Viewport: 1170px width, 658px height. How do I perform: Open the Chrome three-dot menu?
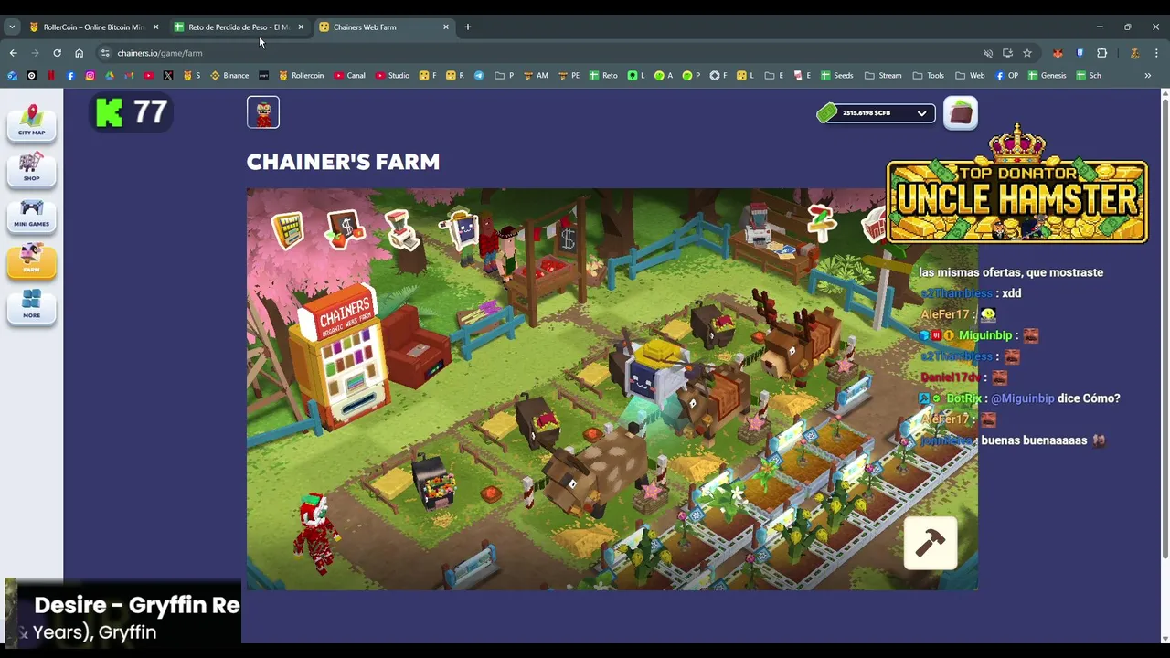(x=1156, y=53)
